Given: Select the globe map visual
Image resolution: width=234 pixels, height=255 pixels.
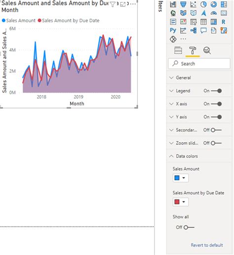Looking at the screenshot, I should coord(173,13).
